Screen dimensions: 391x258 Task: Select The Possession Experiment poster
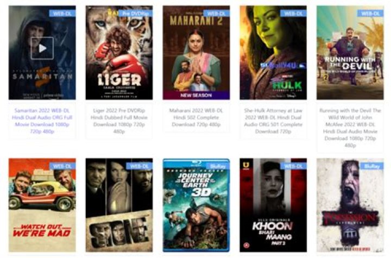(350, 205)
